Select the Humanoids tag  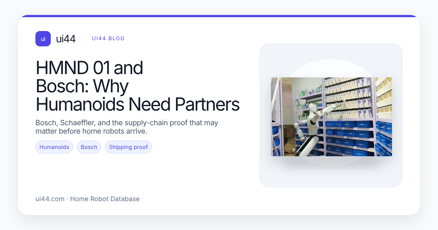click(x=54, y=147)
